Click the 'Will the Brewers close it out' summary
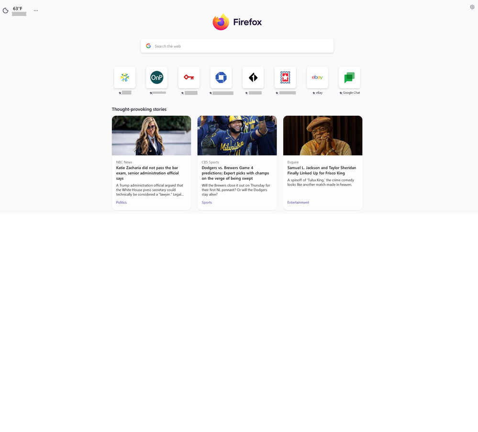The height and width of the screenshot is (432, 478). (236, 190)
